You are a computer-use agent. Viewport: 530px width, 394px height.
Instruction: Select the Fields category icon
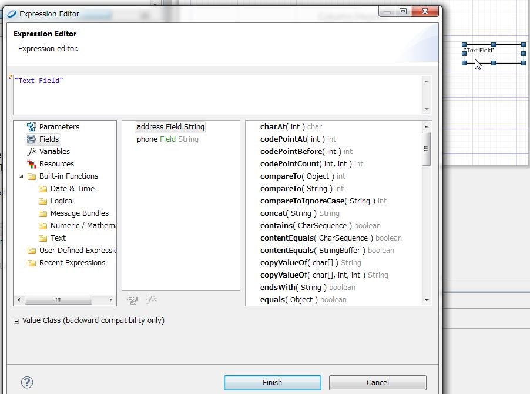tap(32, 139)
